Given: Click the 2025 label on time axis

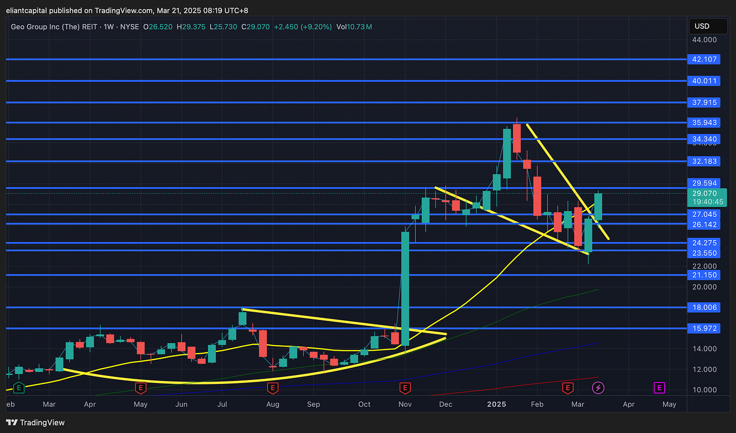Looking at the screenshot, I should coord(496,404).
